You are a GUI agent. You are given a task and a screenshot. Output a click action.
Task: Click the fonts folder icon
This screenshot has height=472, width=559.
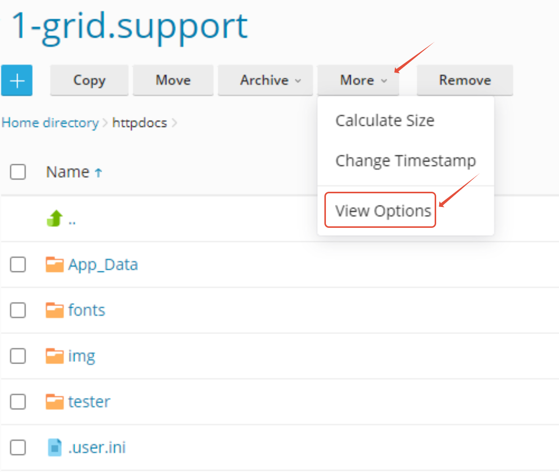55,310
